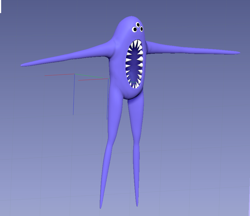Click the blue vertical axis of the outer gizmo

coord(74,94)
